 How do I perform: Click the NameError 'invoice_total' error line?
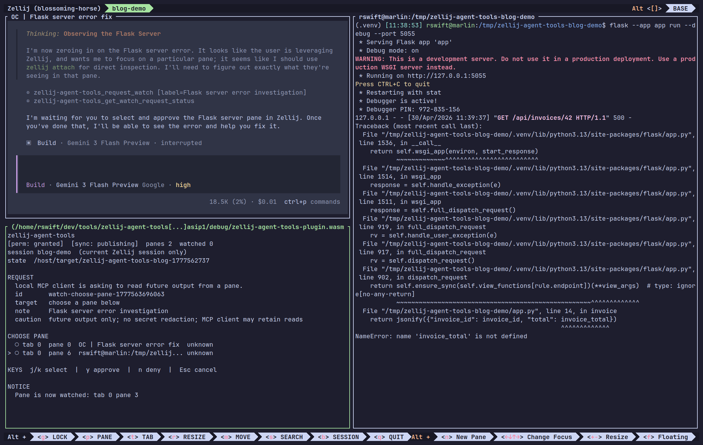point(441,336)
